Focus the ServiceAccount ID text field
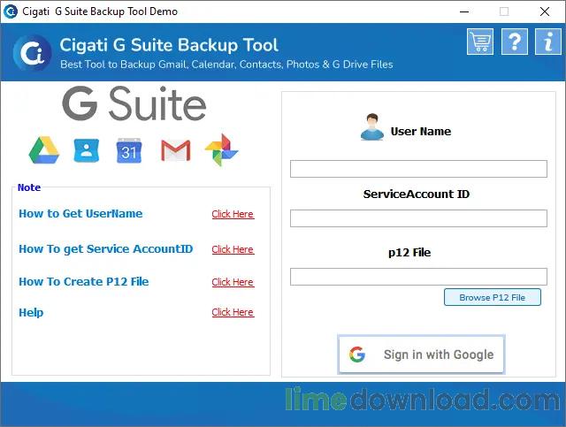566x427 pixels. pos(418,218)
